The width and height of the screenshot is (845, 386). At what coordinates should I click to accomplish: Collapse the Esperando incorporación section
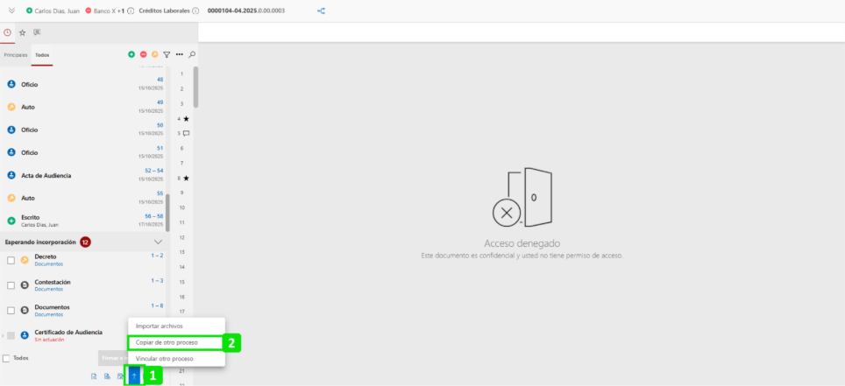158,242
